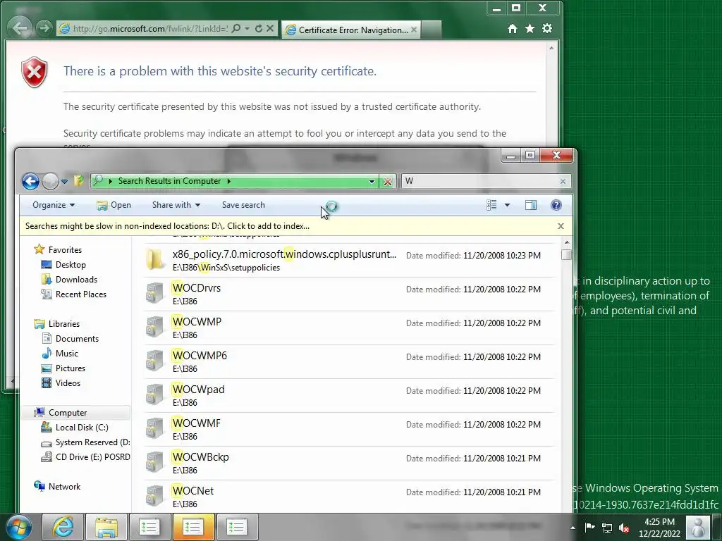Expand address bar history dropdown

[x=372, y=181]
